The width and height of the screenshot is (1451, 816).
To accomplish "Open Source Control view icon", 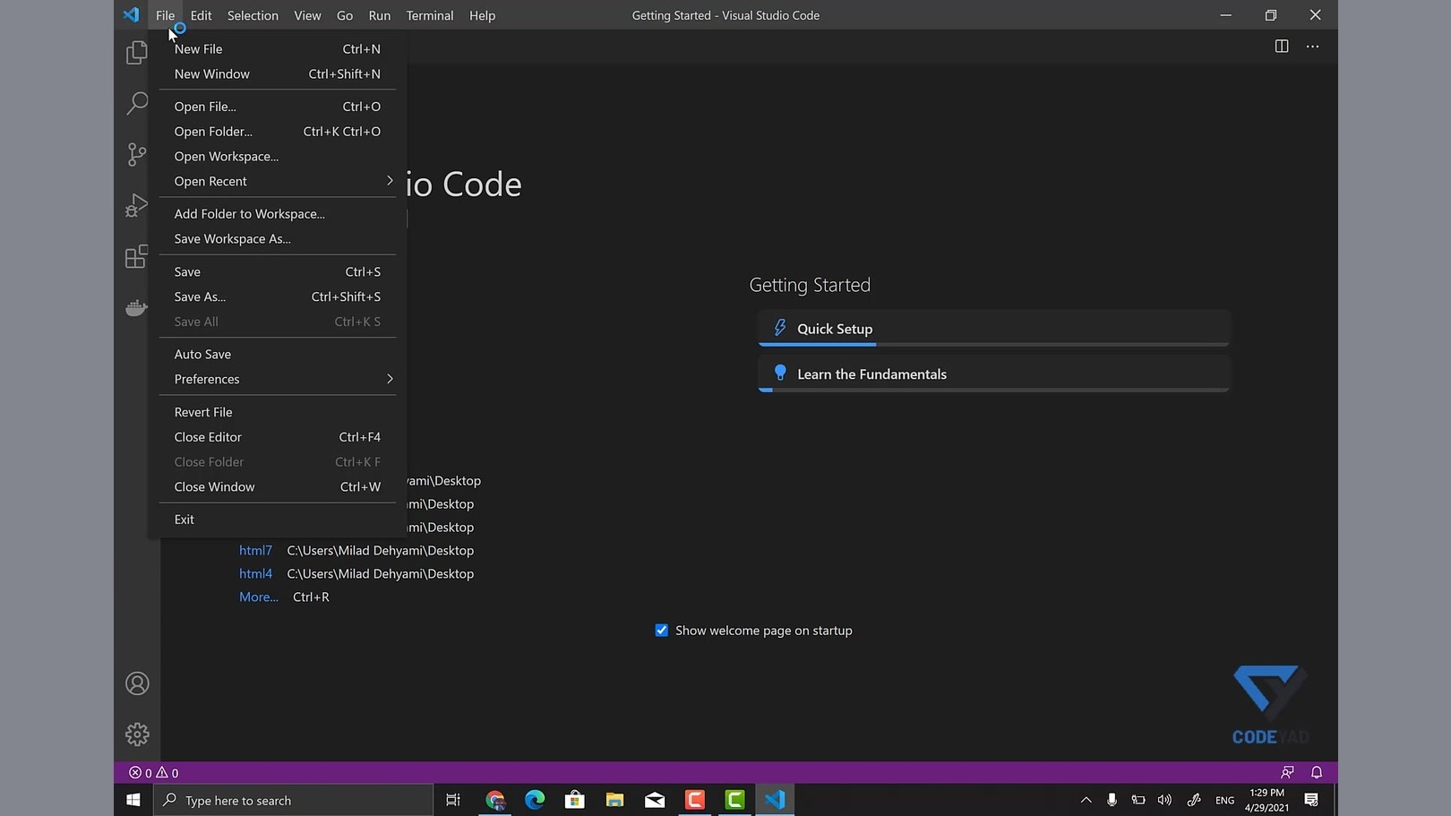I will click(x=137, y=154).
